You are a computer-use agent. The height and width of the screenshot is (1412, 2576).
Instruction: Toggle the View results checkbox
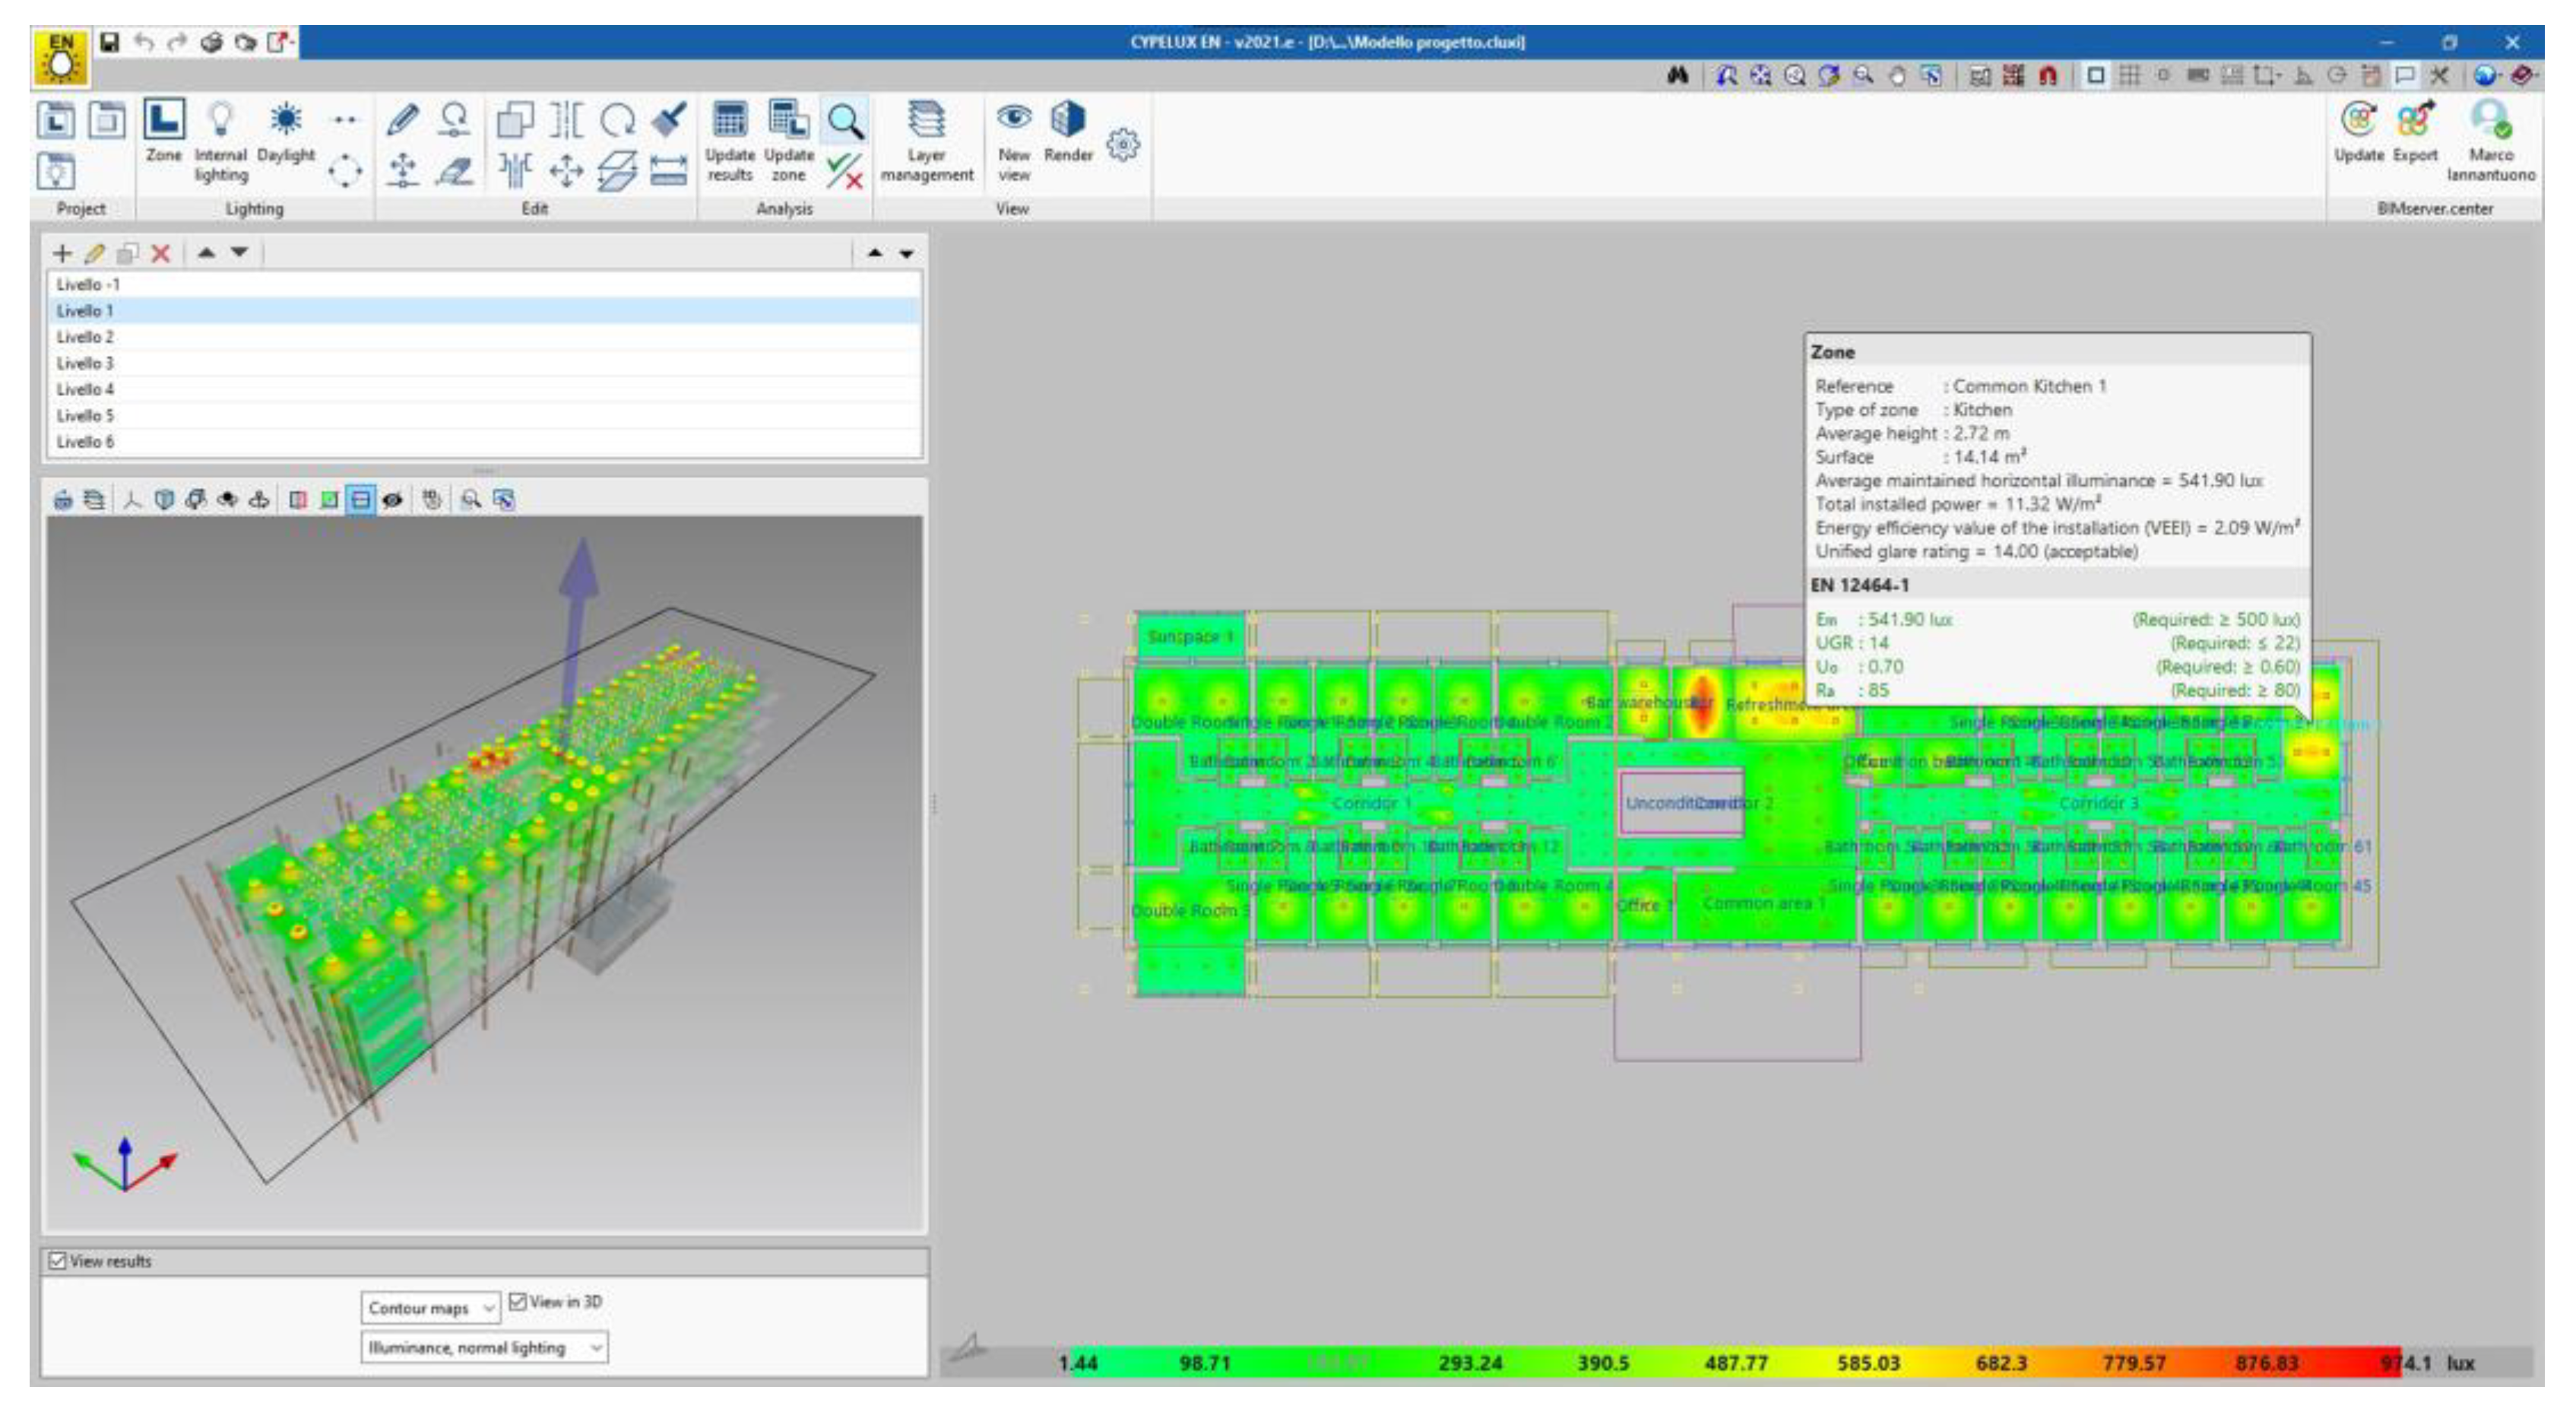point(58,1261)
